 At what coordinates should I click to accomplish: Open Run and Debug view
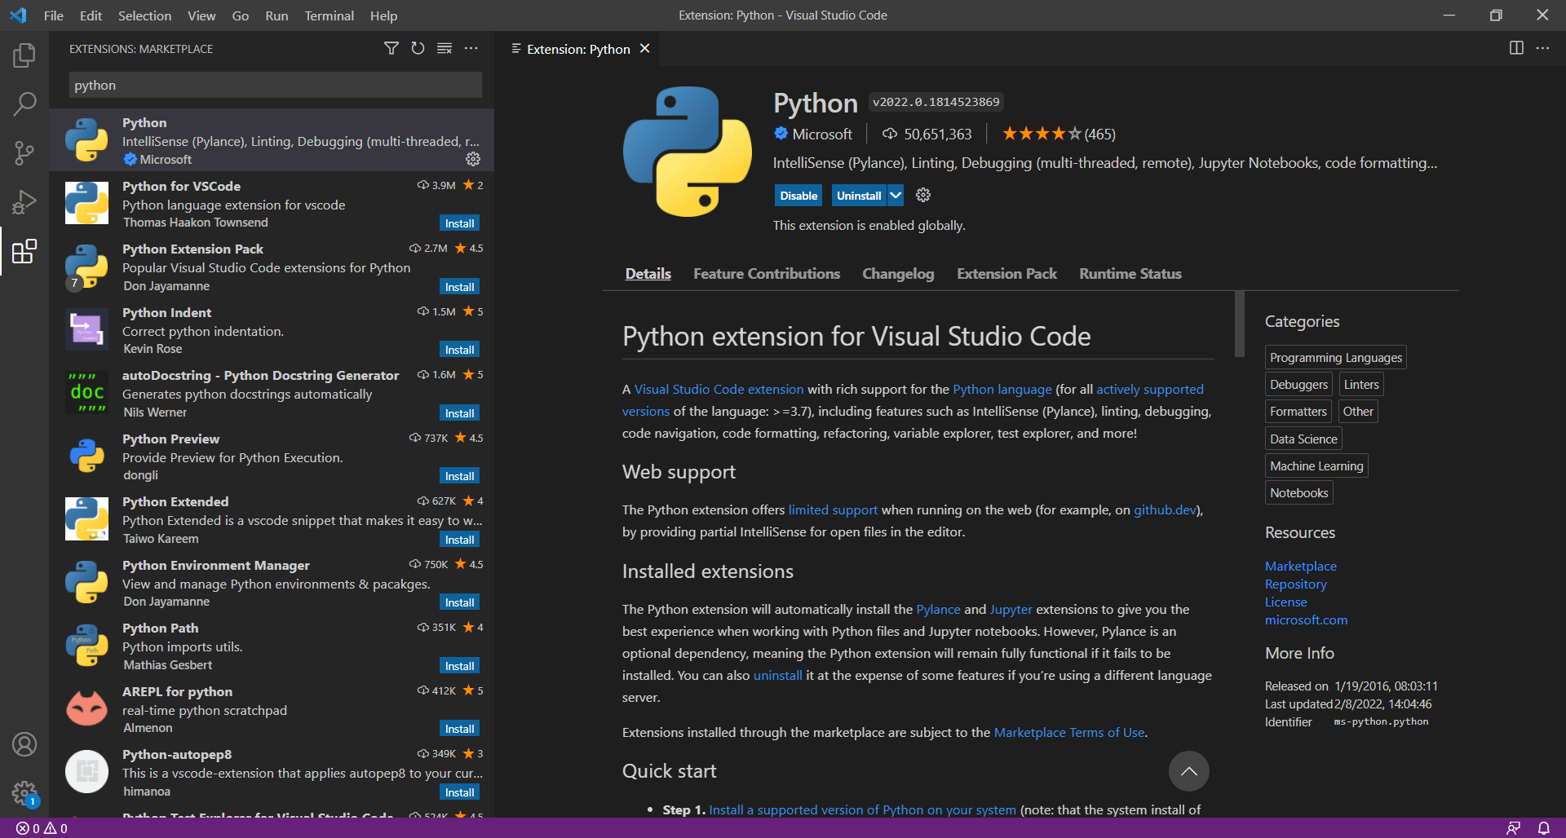(x=24, y=201)
